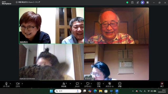Launch Copilot from the taskbar

90,91
